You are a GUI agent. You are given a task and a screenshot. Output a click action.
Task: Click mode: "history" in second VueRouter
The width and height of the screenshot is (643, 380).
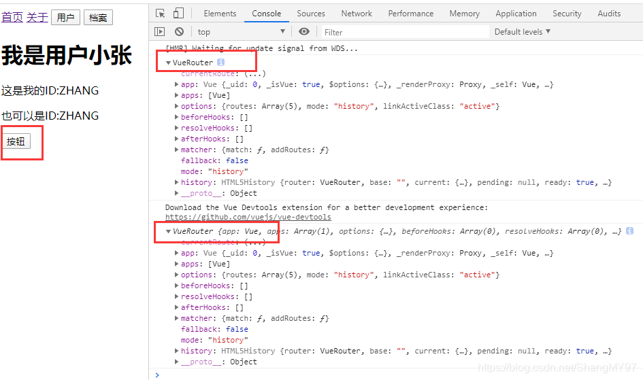pos(214,340)
